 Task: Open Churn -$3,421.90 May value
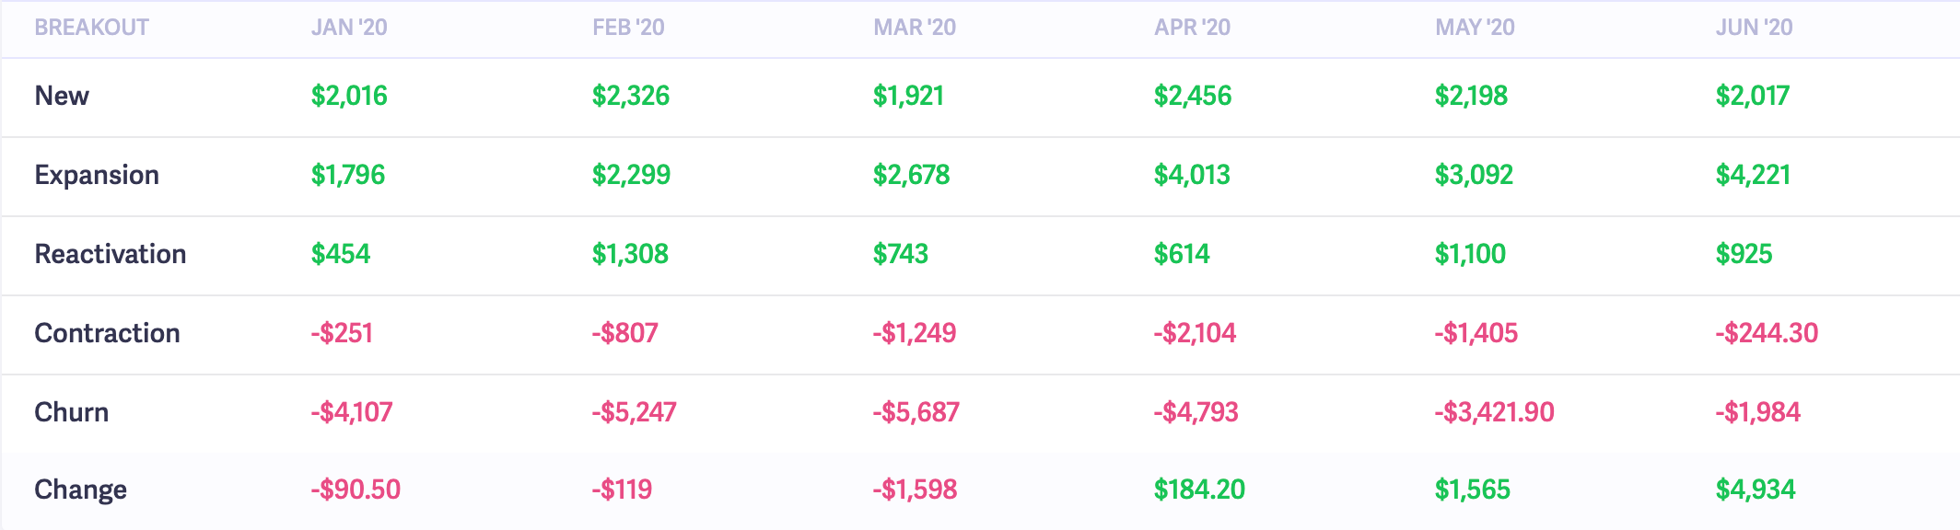1494,412
